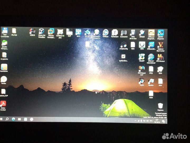Select the INPA desktop shortcut
Viewport: 190px width, 143px height.
click(x=142, y=45)
